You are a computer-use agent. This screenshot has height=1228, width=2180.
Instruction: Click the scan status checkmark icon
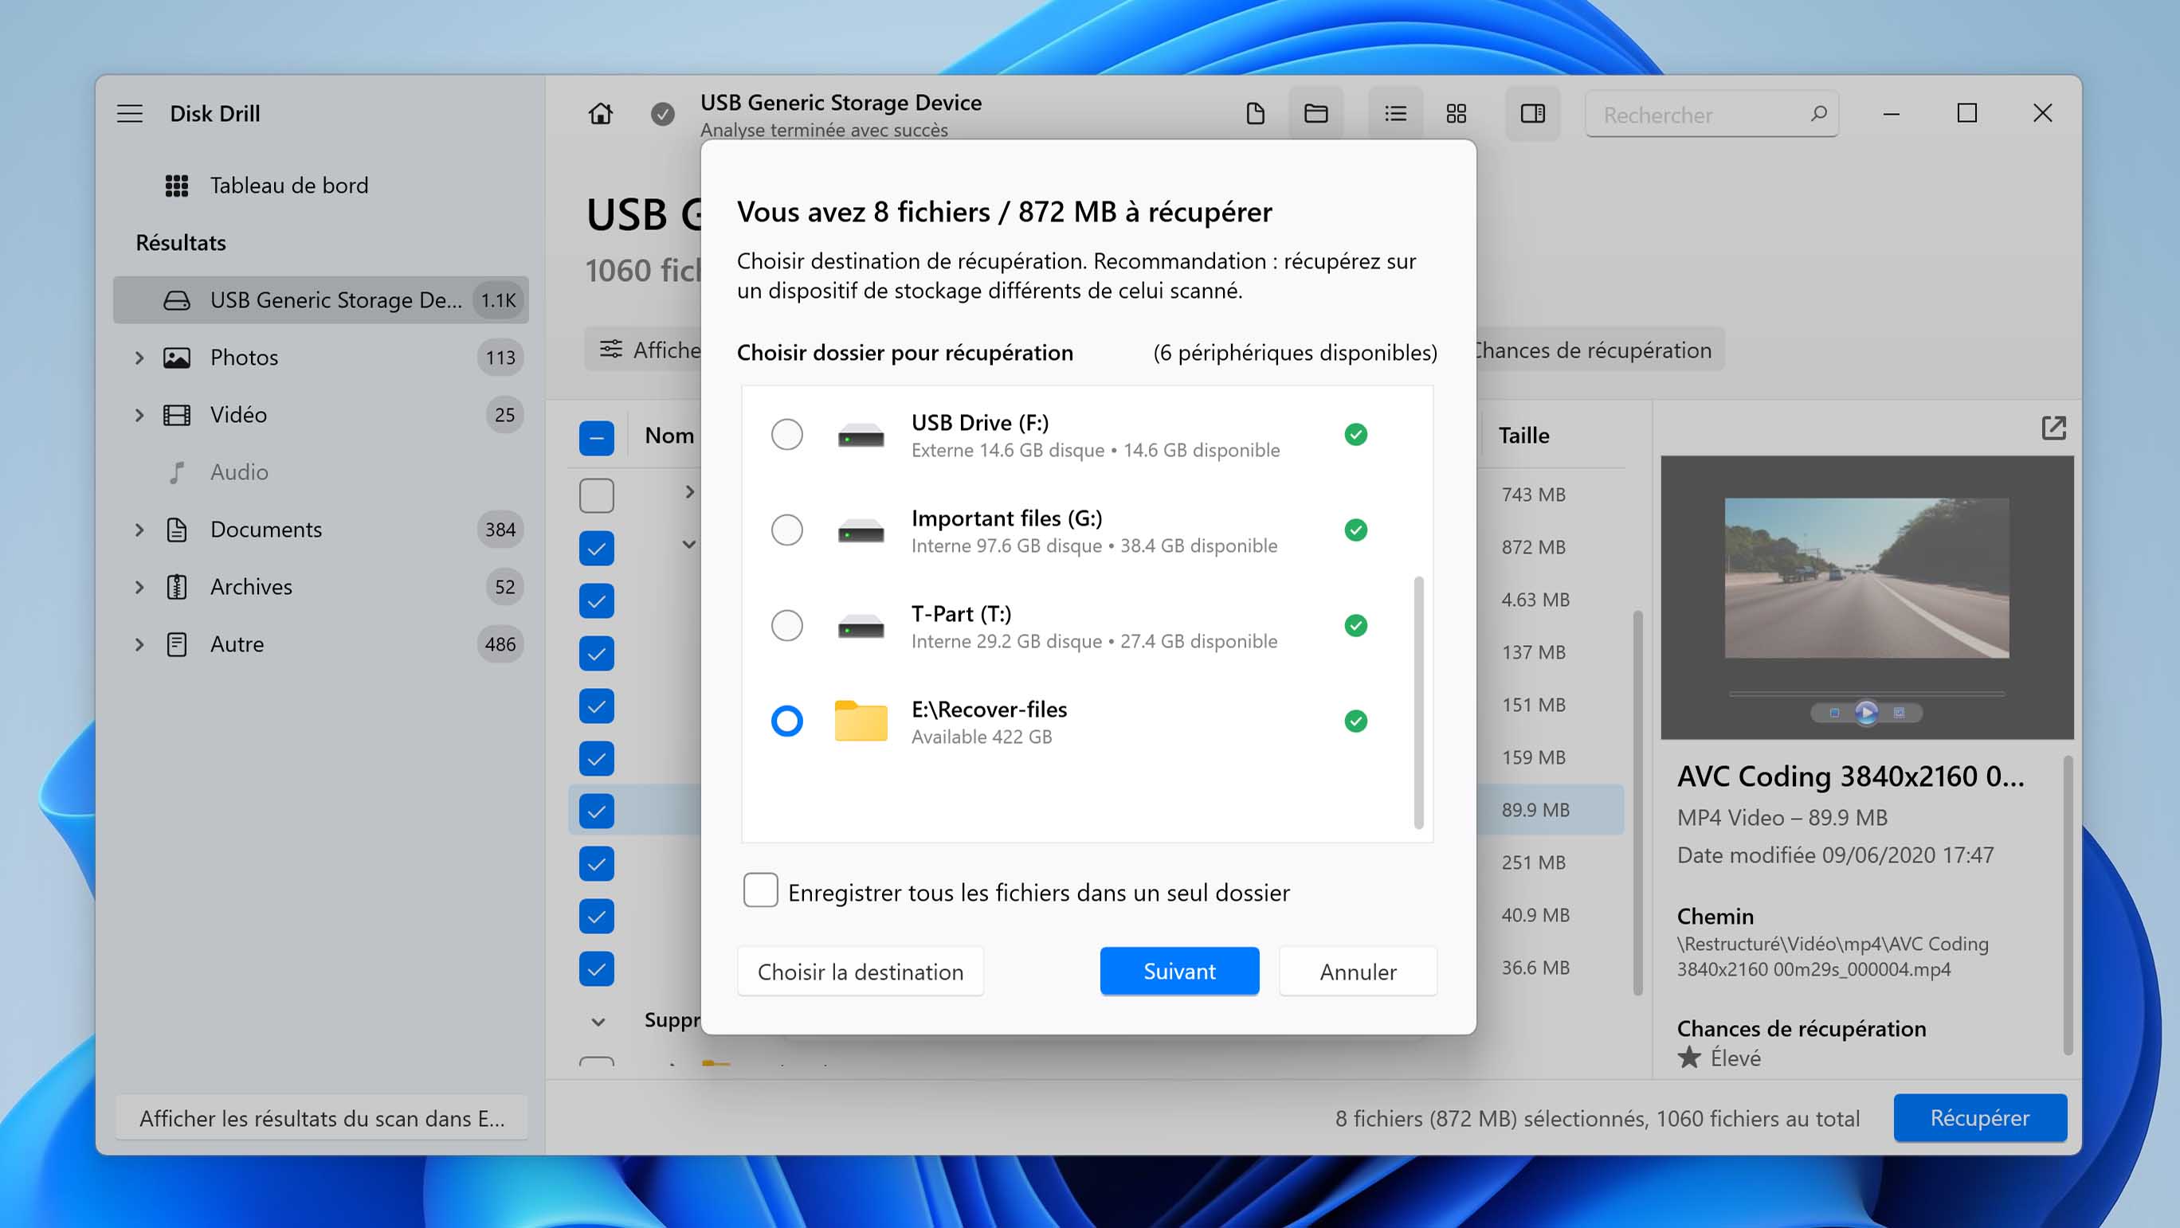click(663, 113)
